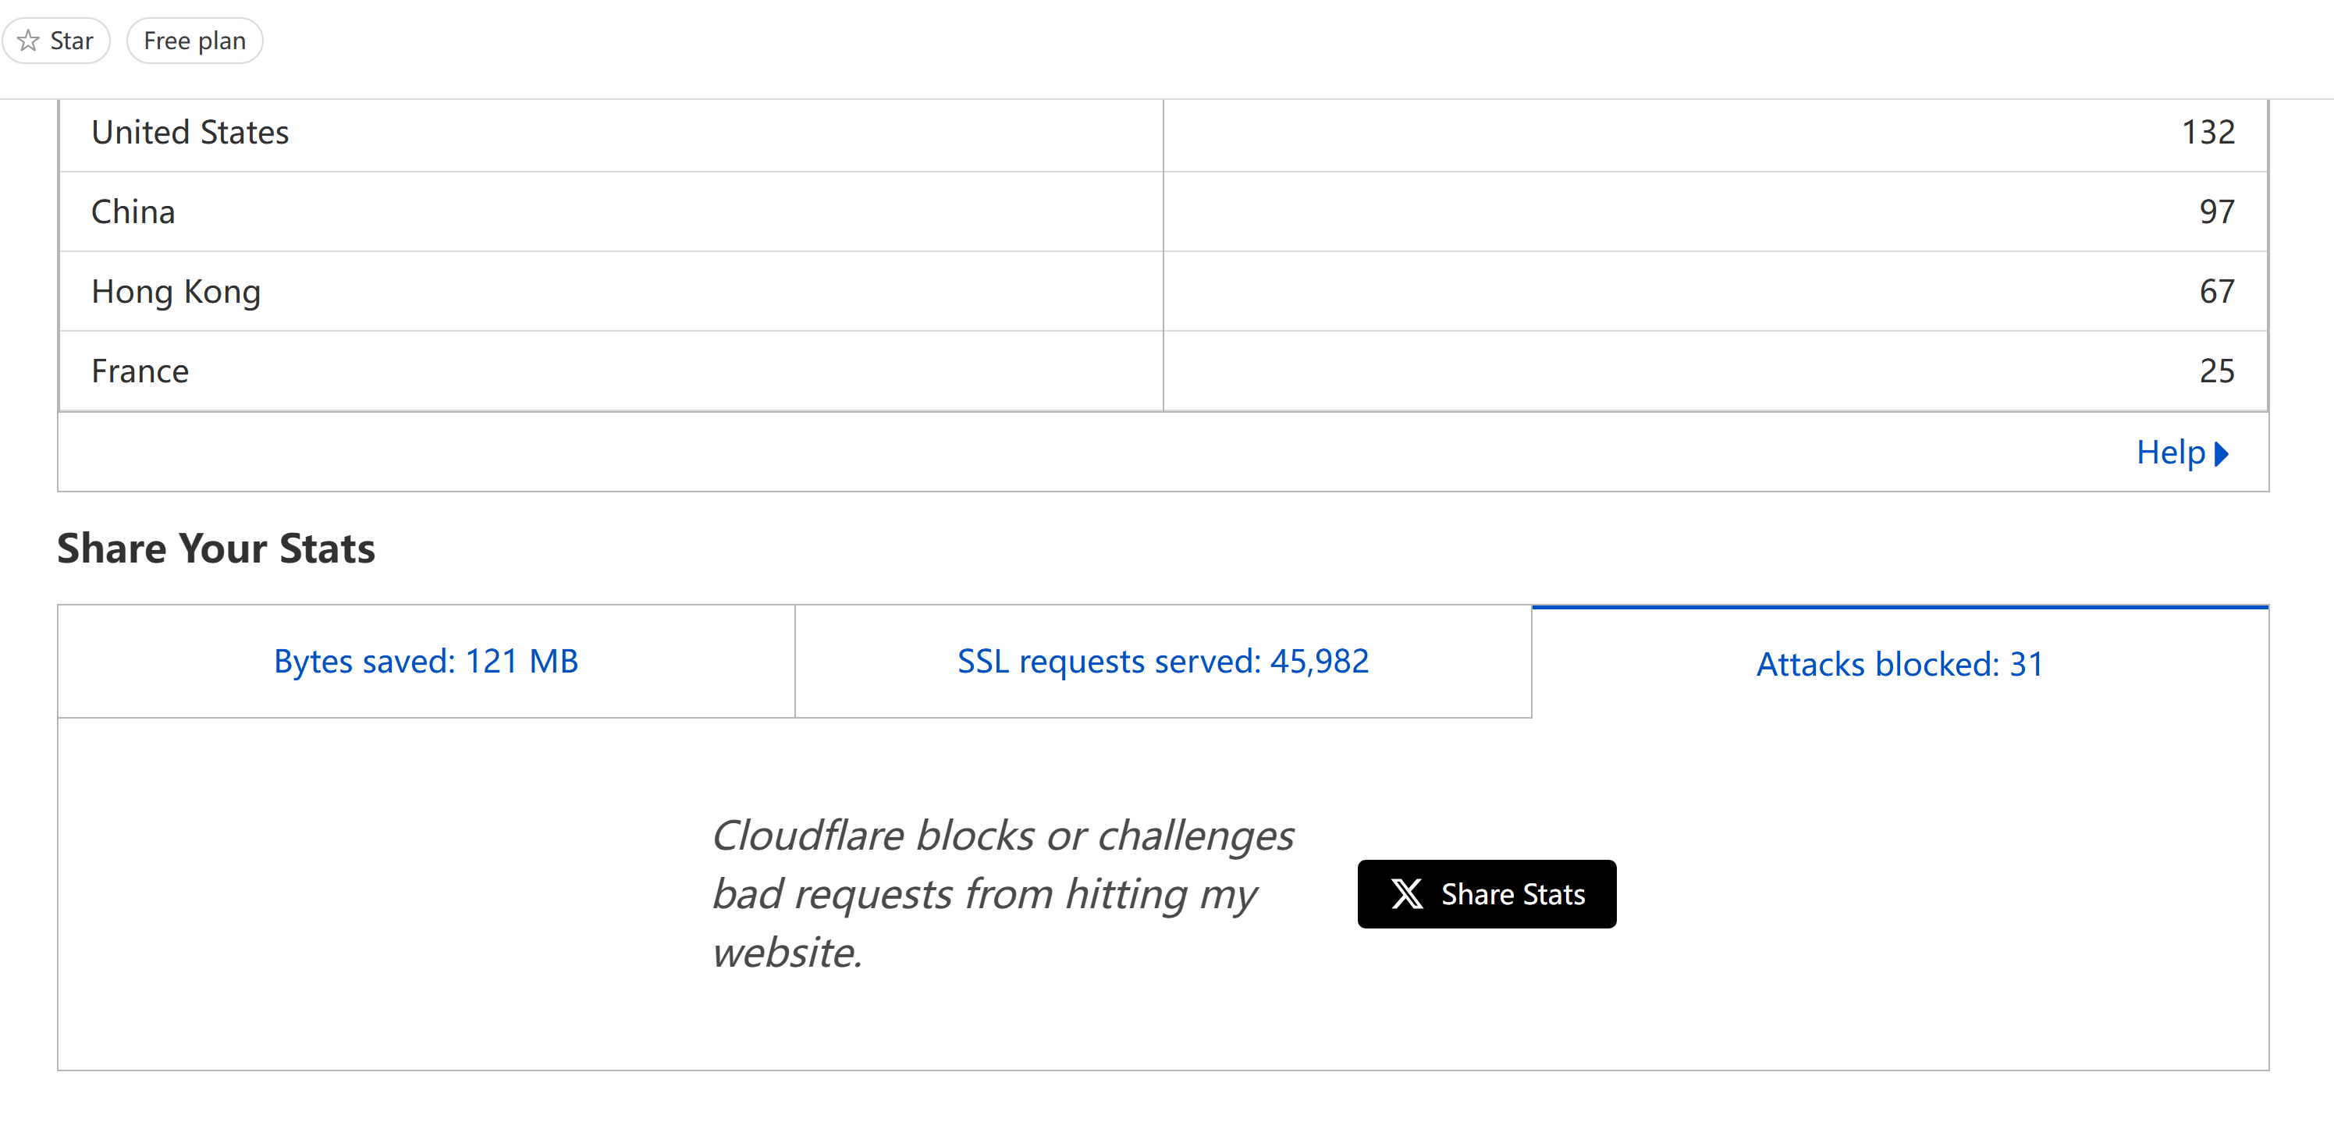Click the Share Your Stats heading
The height and width of the screenshot is (1129, 2334).
[215, 549]
